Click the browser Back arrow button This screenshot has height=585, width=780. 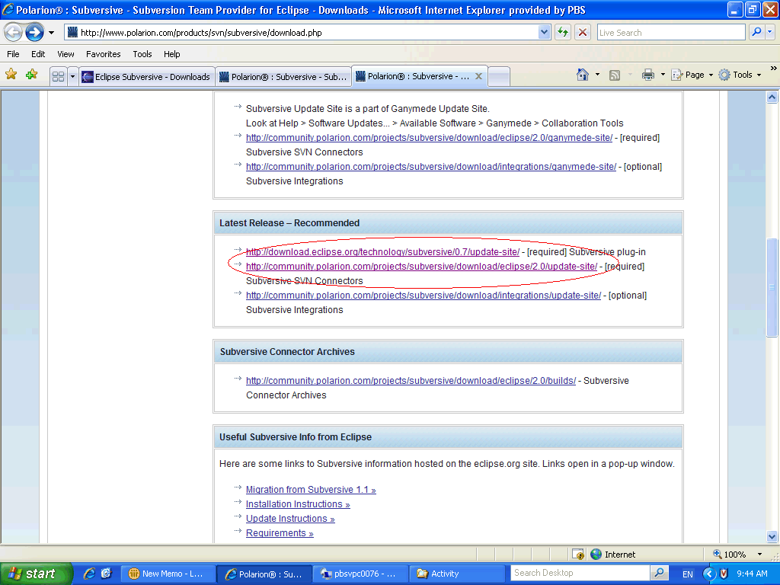(x=14, y=33)
